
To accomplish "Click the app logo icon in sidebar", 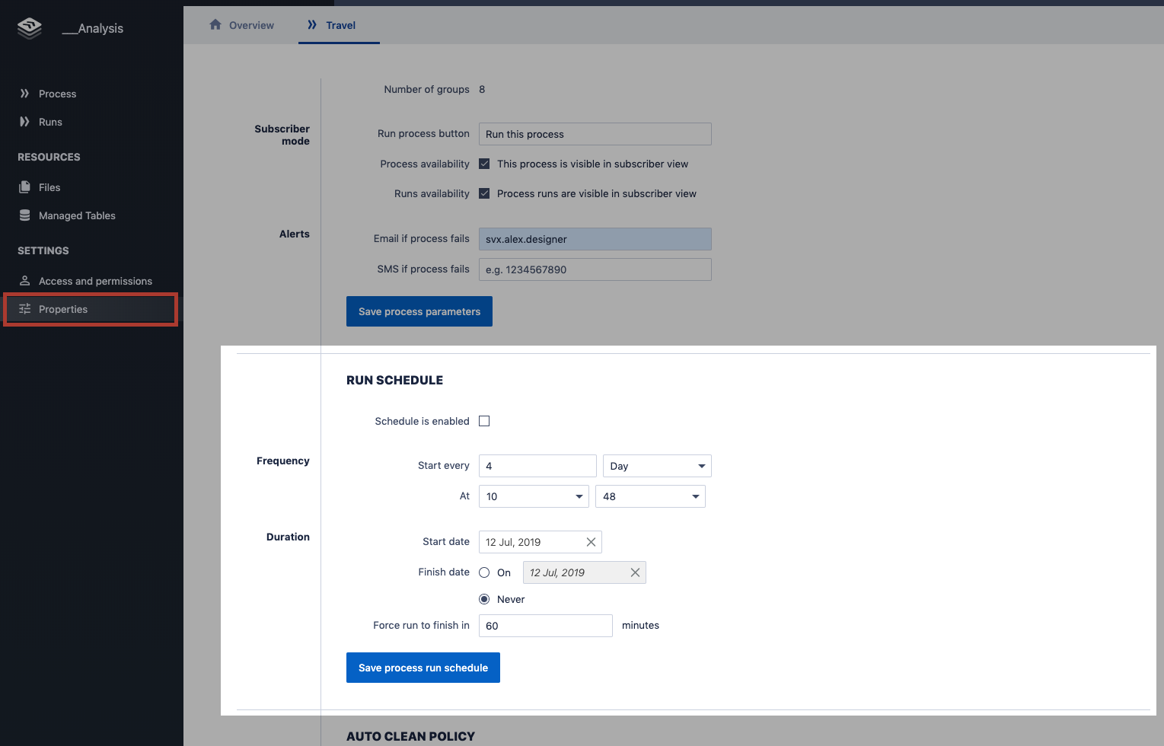I will (30, 28).
